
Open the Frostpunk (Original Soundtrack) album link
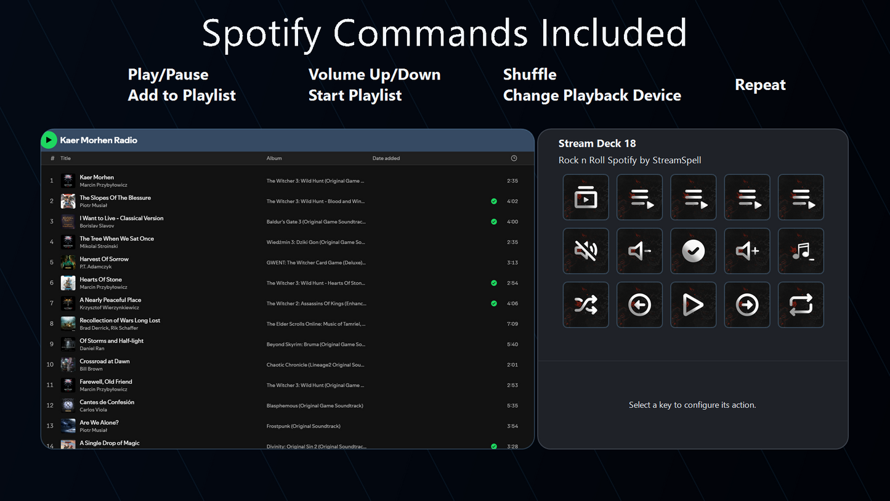click(303, 426)
